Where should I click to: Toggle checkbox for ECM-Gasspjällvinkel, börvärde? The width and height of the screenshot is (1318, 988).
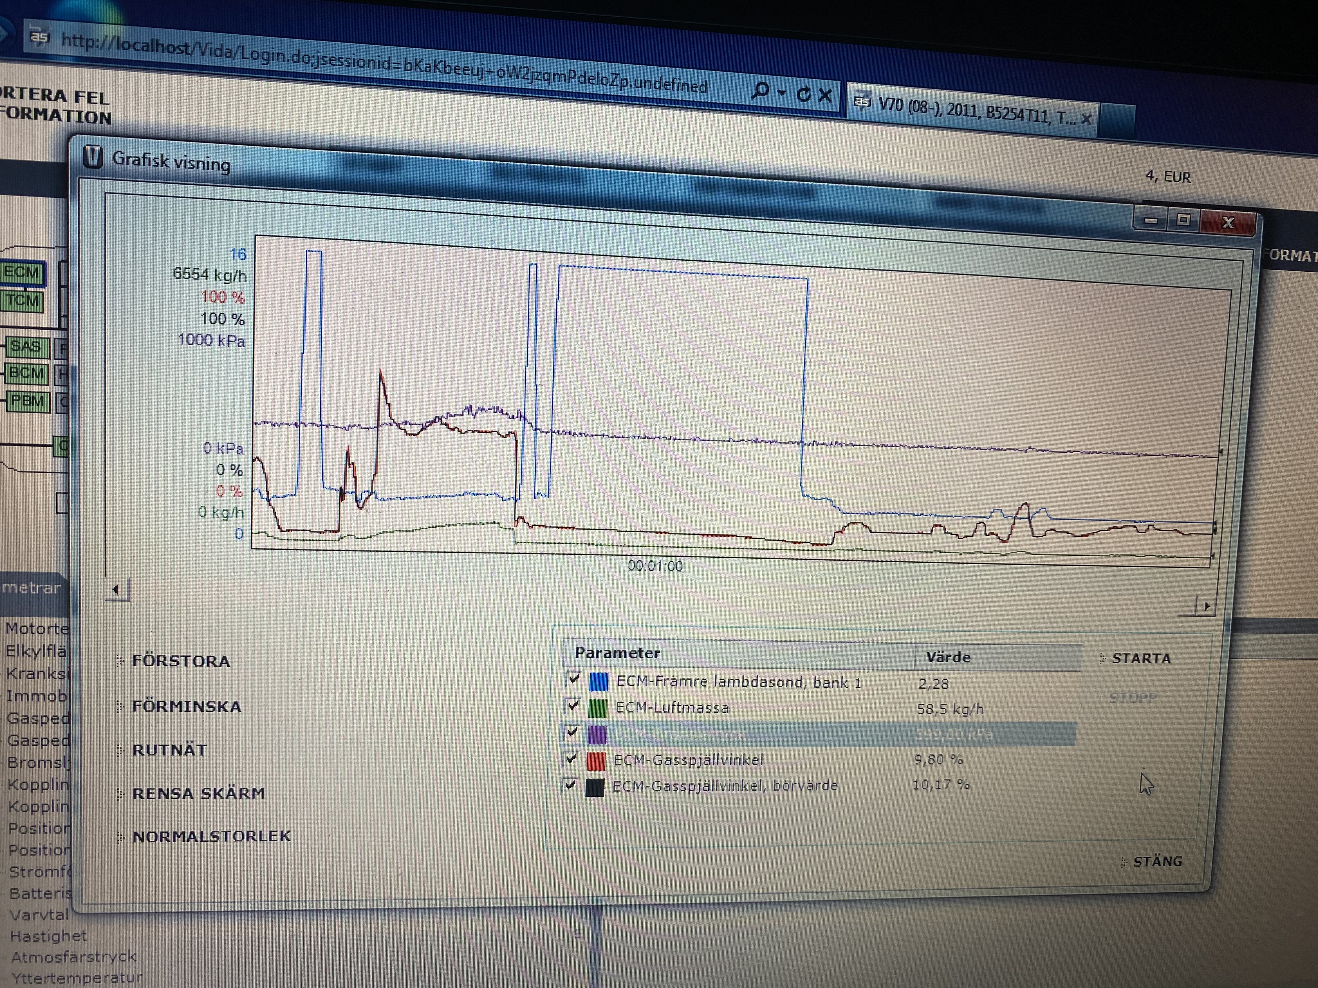[x=570, y=785]
